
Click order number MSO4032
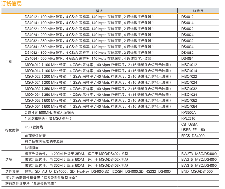pyautogui.click(x=189, y=89)
